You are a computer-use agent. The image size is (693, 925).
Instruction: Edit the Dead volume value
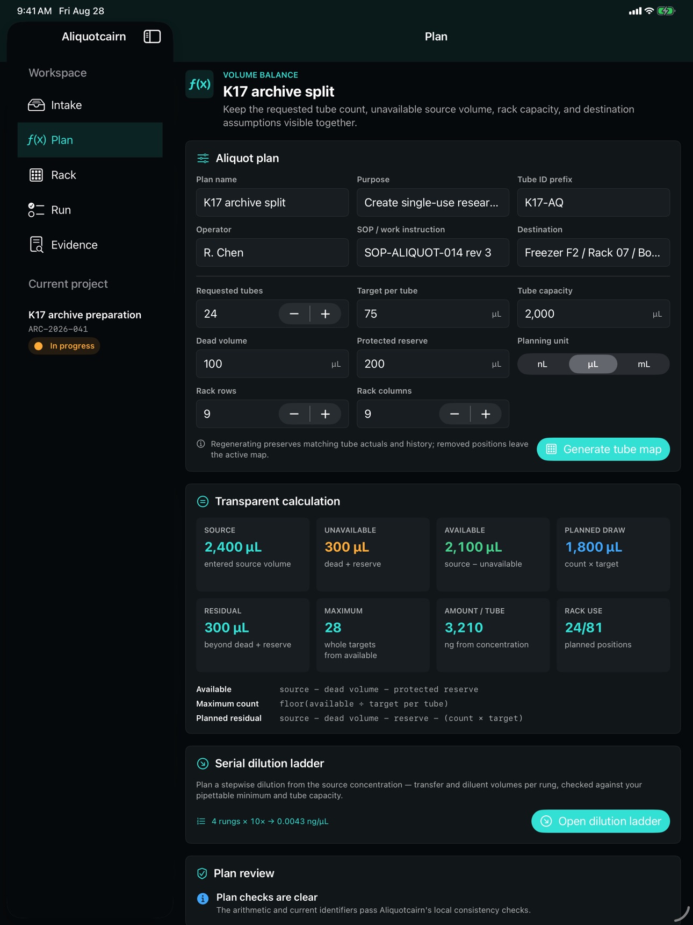pyautogui.click(x=272, y=364)
